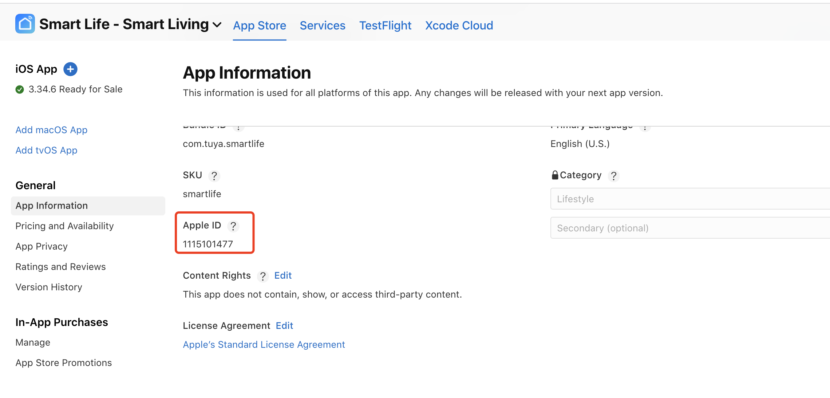Click the third-party content statement text
This screenshot has height=398, width=830.
[322, 295]
